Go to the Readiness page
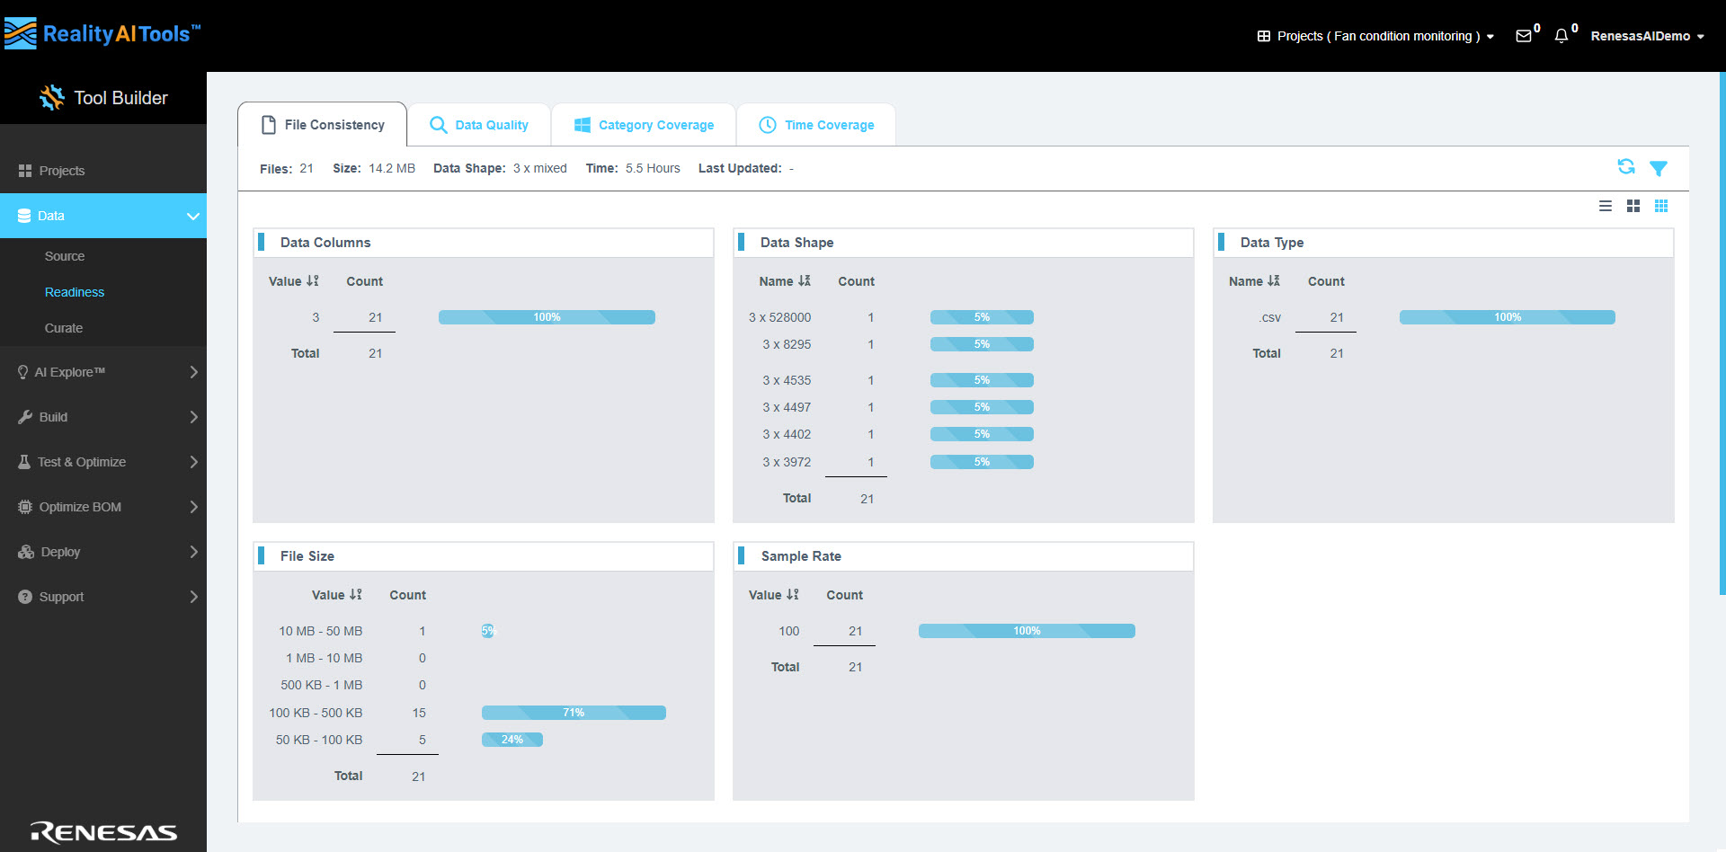Screen dimensions: 1726x852 tap(75, 291)
